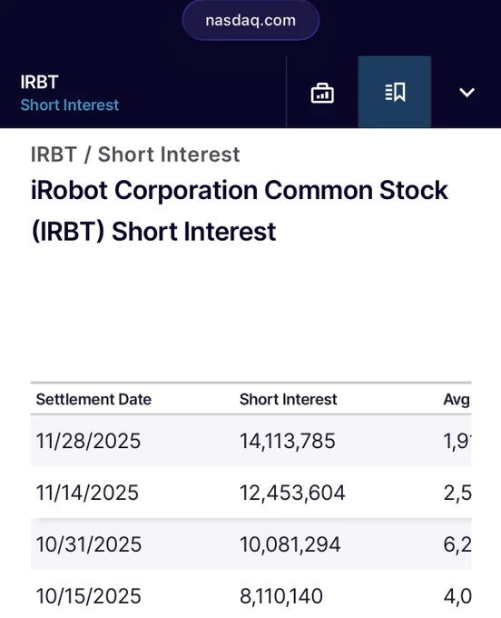Select the IRBT ticker symbol in header

(39, 83)
